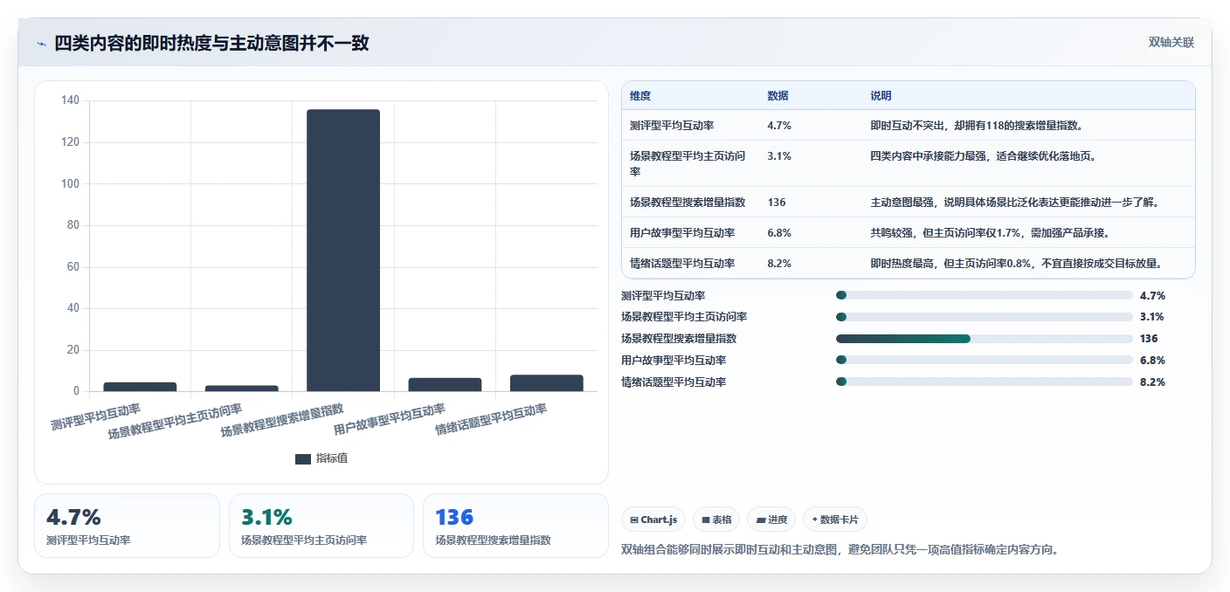1230x592 pixels.
Task: Click the 用户故事型平均互动率 progress bar
Action: [985, 360]
